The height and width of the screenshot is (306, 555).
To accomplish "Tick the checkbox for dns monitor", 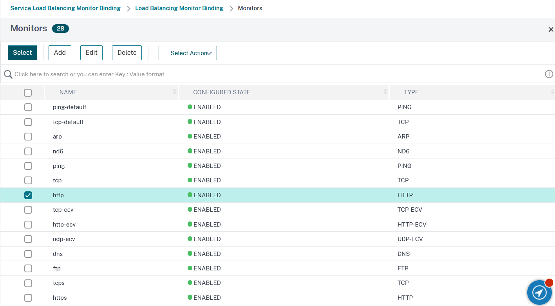I will coord(28,254).
